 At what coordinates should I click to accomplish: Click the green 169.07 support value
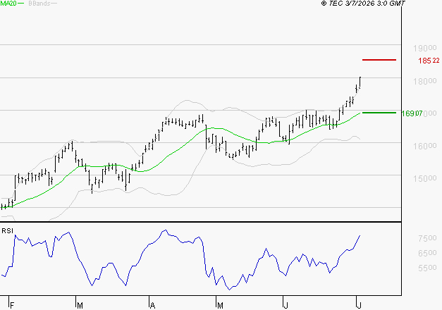[x=412, y=113]
